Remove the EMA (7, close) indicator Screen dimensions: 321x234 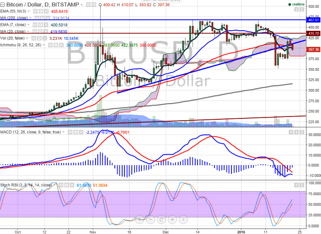click(x=46, y=25)
